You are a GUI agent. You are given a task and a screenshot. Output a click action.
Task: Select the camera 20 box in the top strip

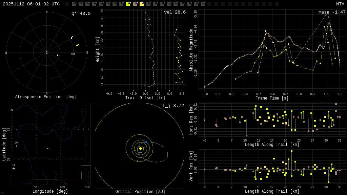point(203,4)
